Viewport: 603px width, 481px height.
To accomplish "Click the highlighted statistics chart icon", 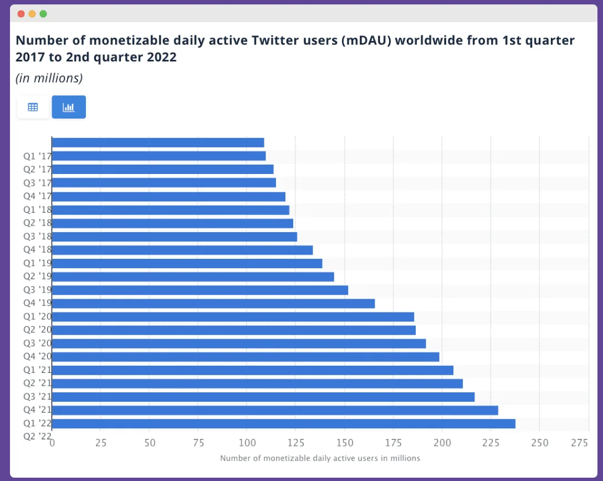I will point(69,106).
